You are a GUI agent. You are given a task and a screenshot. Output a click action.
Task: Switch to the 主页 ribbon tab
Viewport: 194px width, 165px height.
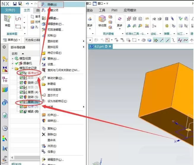pyautogui.click(x=27, y=10)
